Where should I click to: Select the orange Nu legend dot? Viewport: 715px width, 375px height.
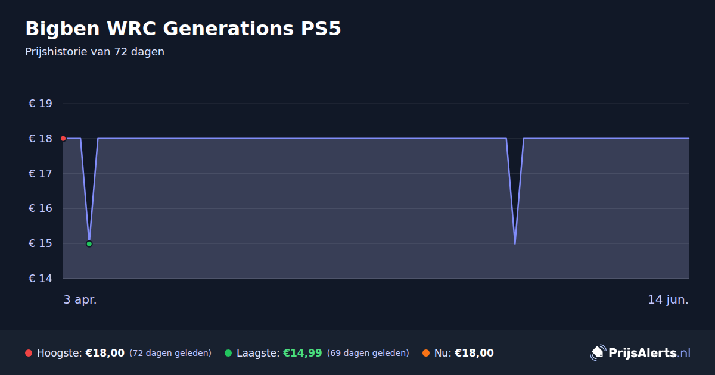pyautogui.click(x=426, y=353)
